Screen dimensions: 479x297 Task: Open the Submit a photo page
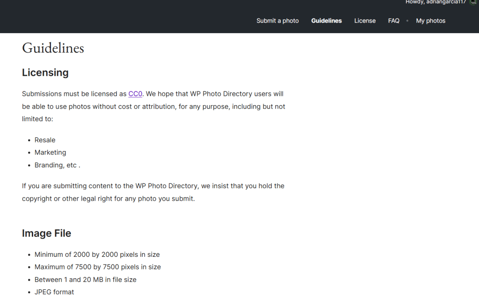click(277, 21)
